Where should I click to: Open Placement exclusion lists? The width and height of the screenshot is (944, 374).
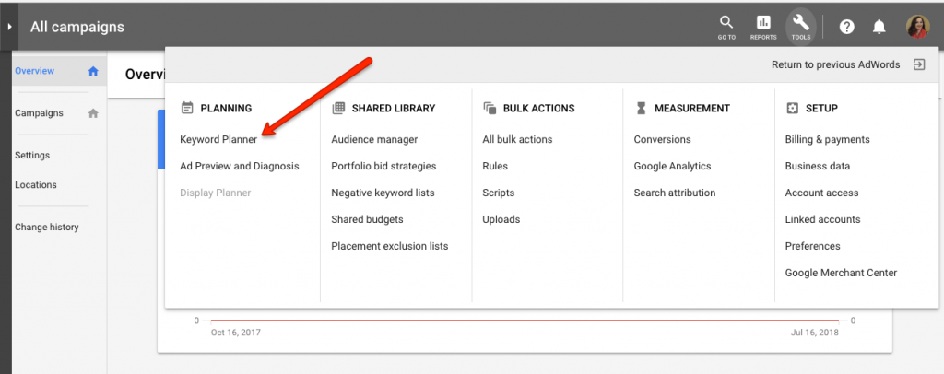[390, 246]
